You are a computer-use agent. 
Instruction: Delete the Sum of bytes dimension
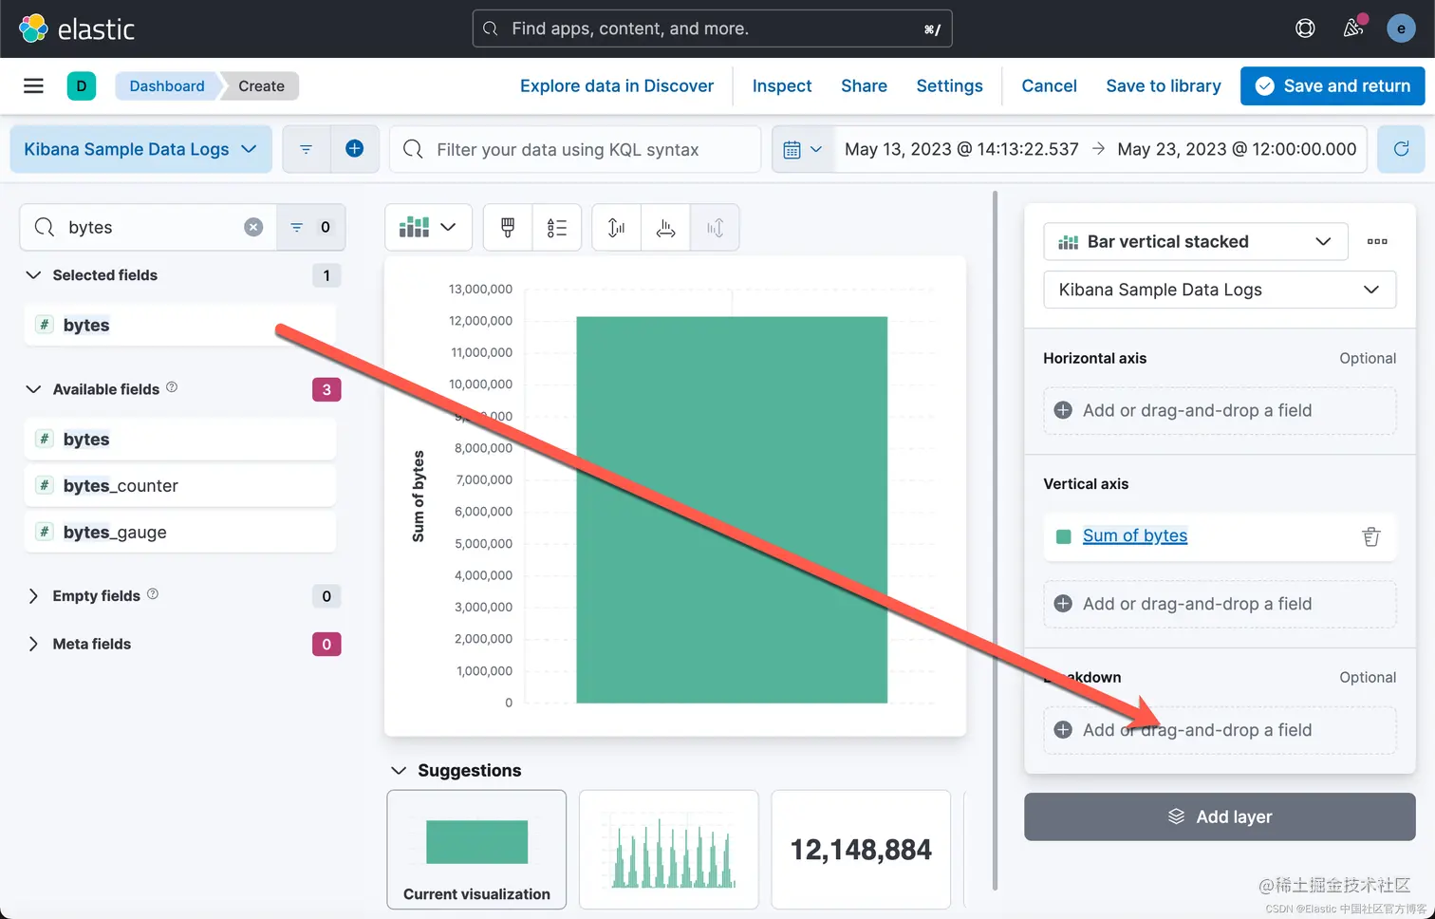(x=1370, y=536)
